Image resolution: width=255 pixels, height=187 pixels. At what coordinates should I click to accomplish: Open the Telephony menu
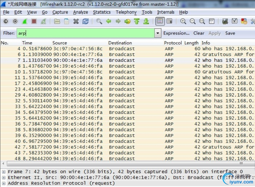pos(126,12)
